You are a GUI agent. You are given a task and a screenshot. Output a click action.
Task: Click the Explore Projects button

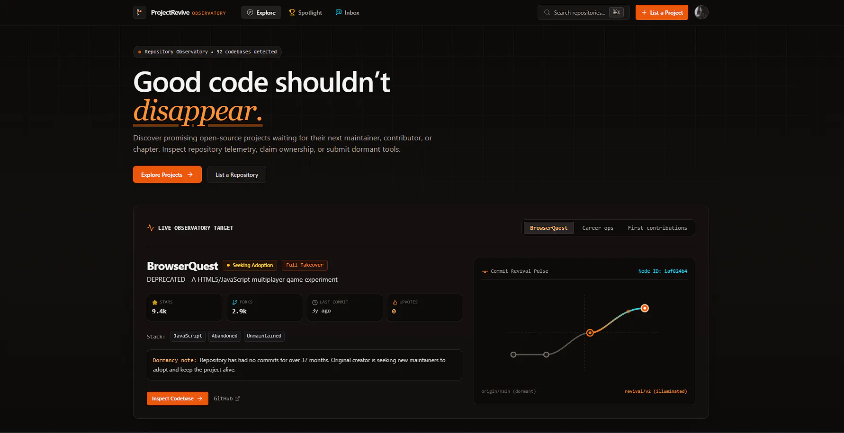(167, 174)
